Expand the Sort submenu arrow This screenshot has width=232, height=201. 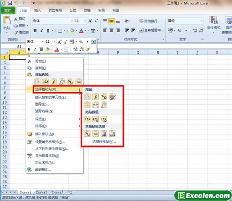pyautogui.click(x=80, y=126)
